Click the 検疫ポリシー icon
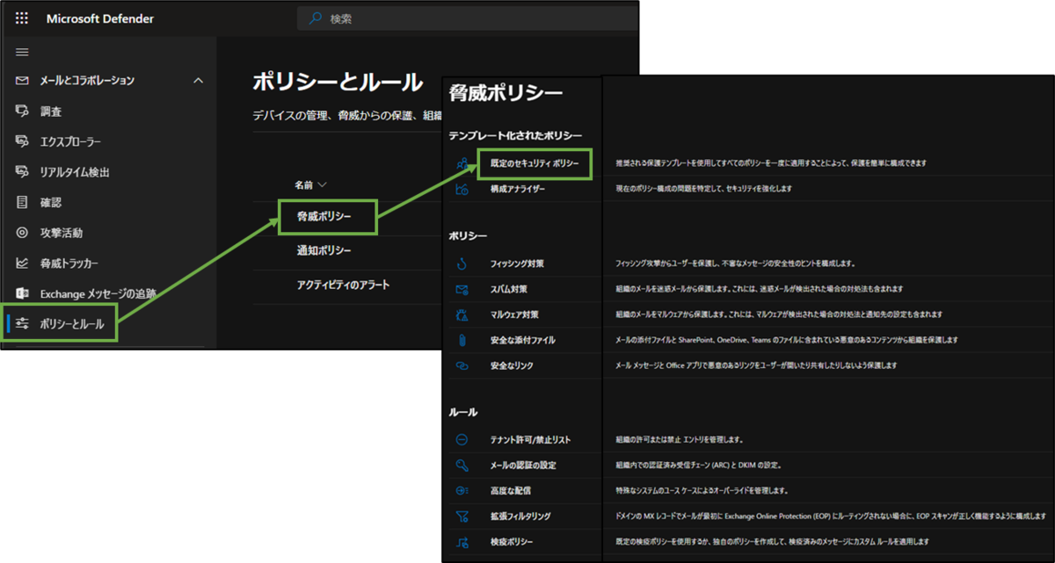The height and width of the screenshot is (563, 1055). [x=462, y=541]
